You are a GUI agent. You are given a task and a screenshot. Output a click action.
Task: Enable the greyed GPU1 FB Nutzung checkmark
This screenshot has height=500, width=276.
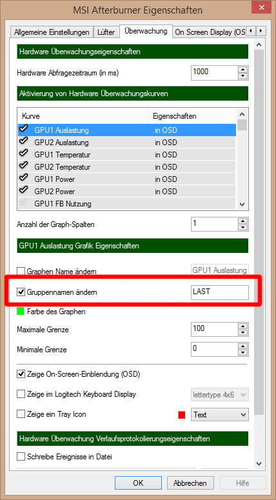(x=24, y=202)
